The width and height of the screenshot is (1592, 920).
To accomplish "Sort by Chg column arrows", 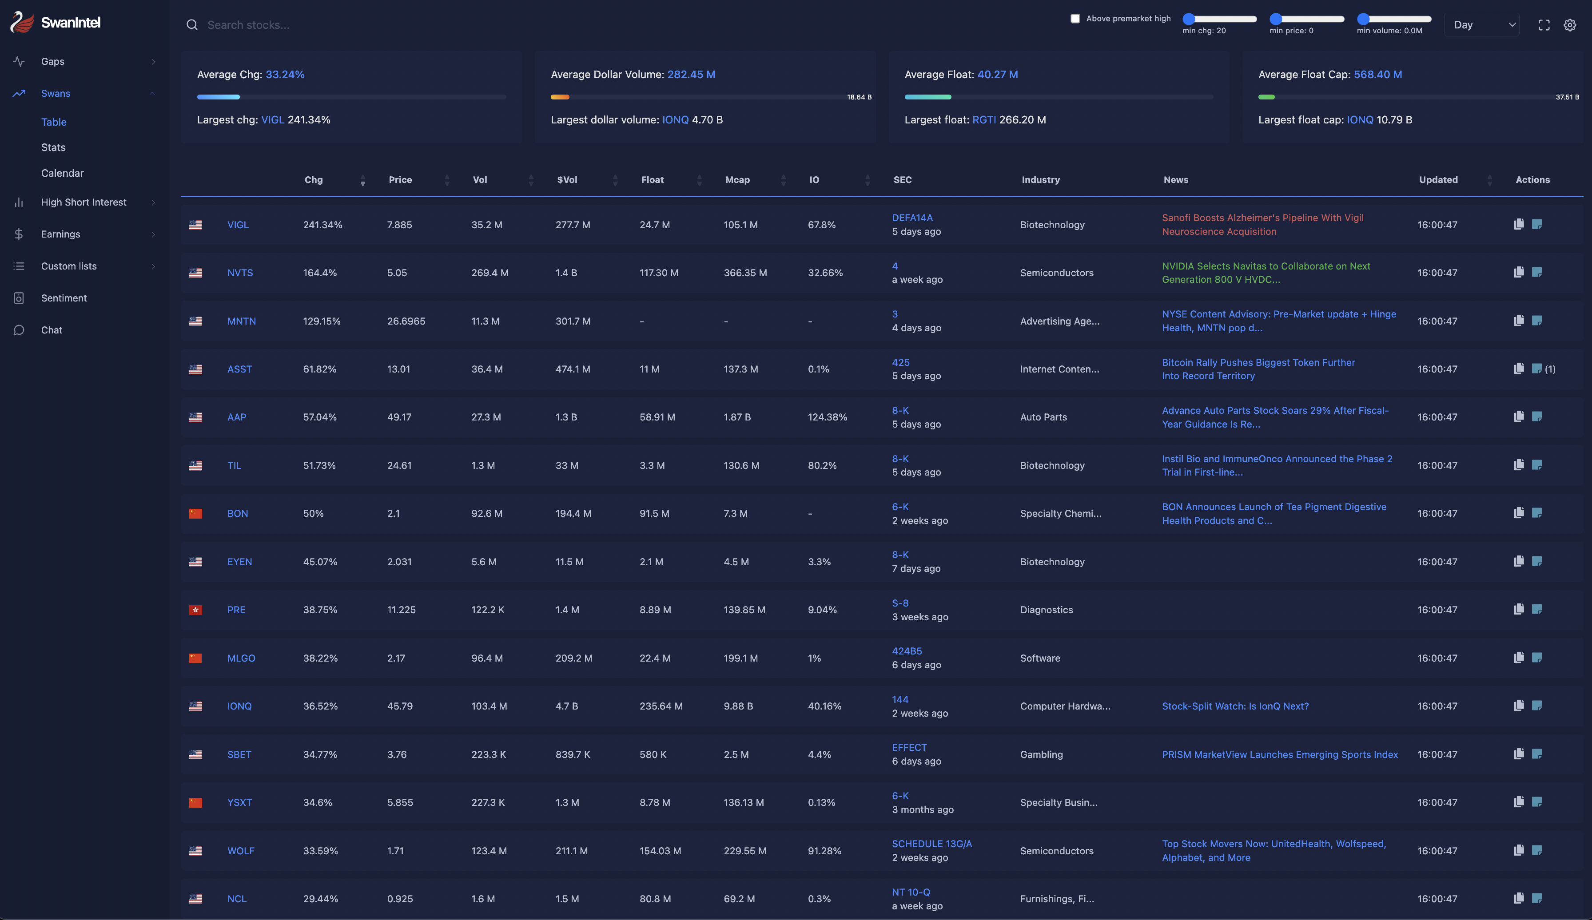I will click(362, 181).
